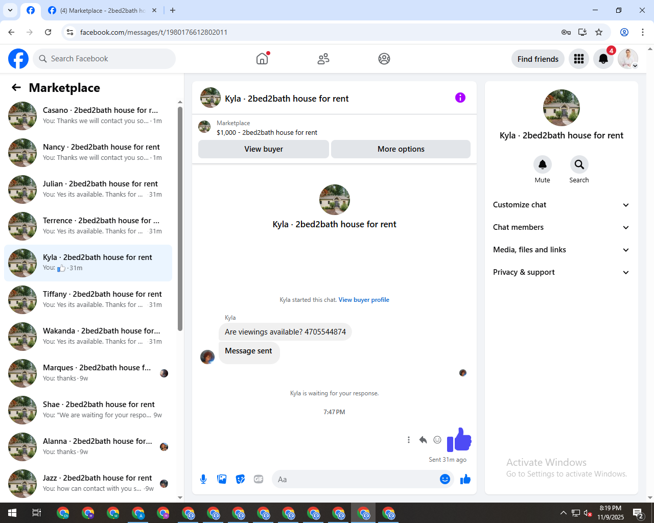This screenshot has width=654, height=523.
Task: Go back using the Marketplace back arrow
Action: click(x=16, y=87)
